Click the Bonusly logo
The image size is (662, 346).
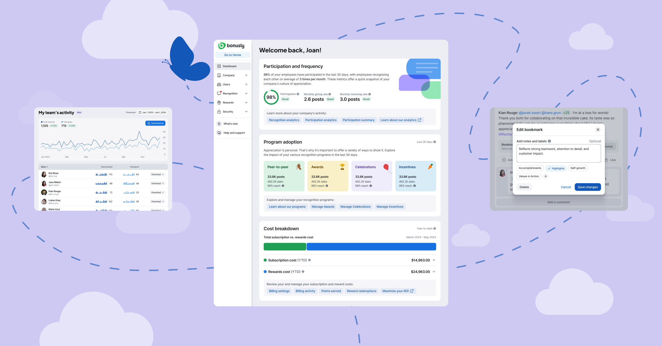click(x=232, y=46)
